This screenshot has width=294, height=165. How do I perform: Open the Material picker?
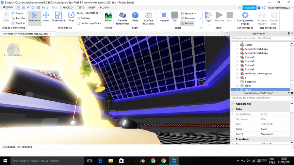pos(164,18)
